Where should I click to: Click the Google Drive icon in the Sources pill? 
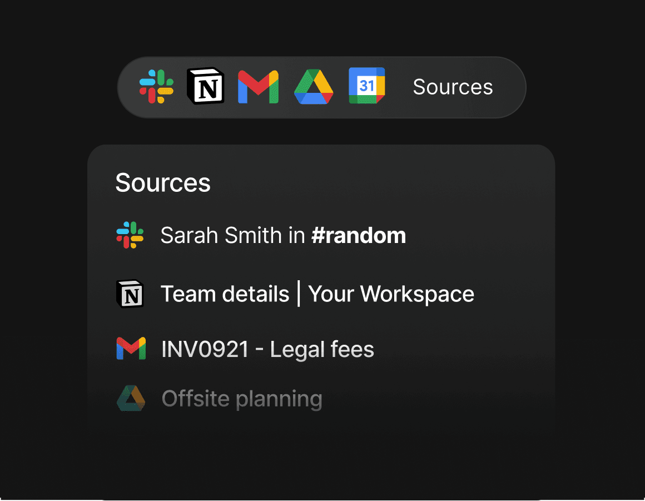(x=314, y=87)
